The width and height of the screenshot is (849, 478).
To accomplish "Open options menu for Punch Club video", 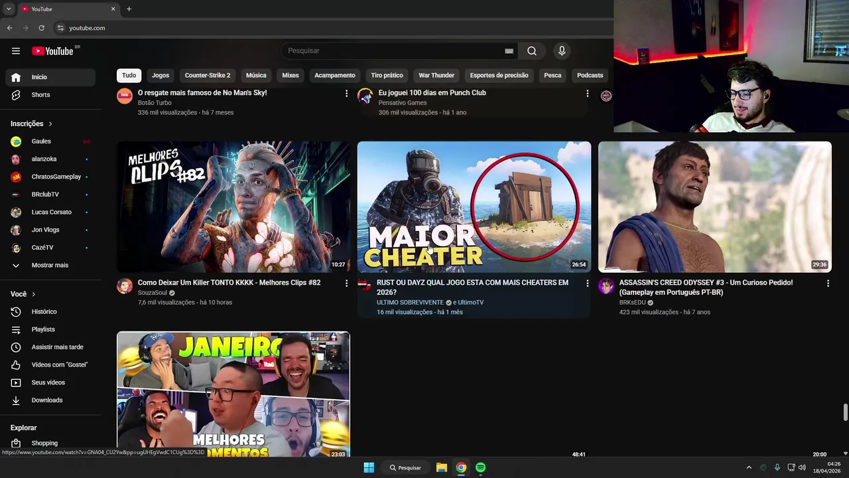I will tap(587, 94).
